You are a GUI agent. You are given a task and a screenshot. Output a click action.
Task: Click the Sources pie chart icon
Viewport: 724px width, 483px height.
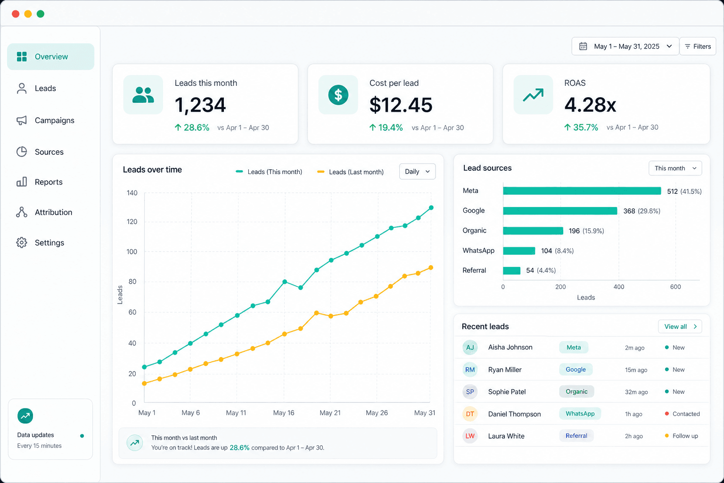(x=22, y=151)
